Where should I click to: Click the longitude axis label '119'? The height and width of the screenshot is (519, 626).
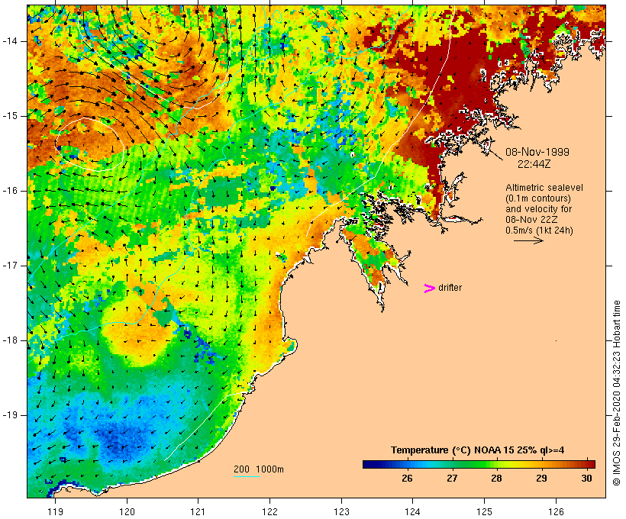click(x=55, y=511)
